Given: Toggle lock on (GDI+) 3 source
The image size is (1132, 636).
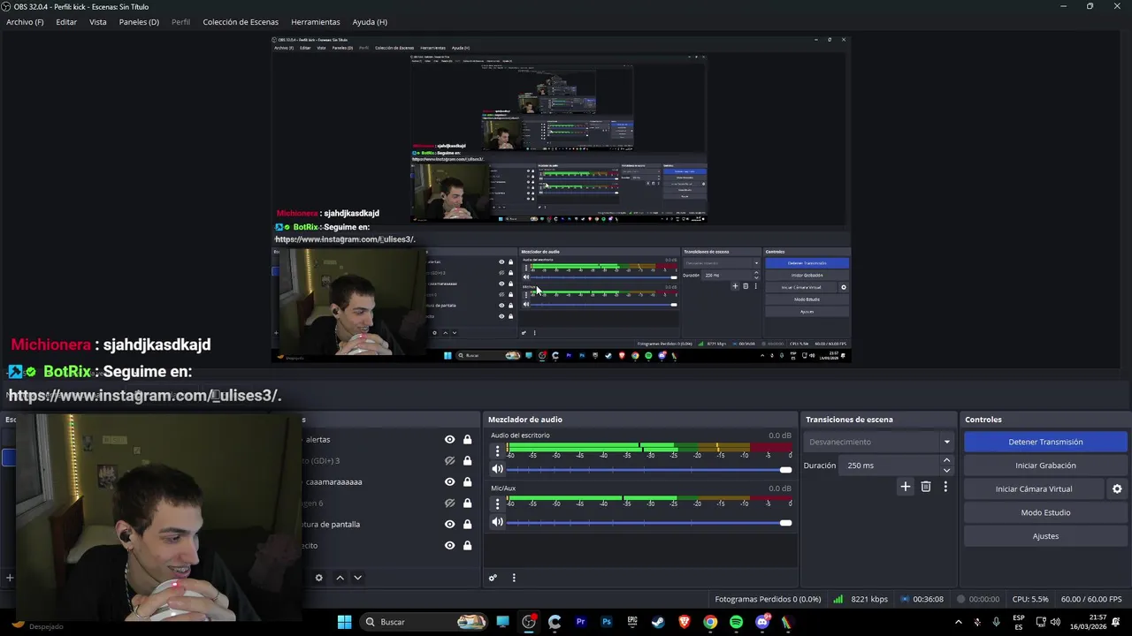Looking at the screenshot, I should [467, 460].
